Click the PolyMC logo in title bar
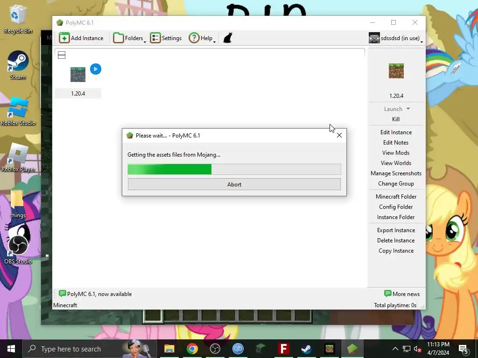Viewport: 478px width, 358px height. click(60, 22)
